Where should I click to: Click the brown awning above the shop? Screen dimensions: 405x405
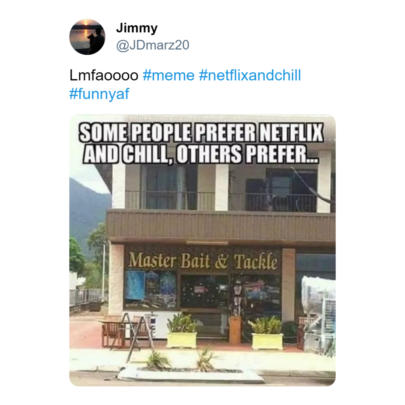(221, 226)
